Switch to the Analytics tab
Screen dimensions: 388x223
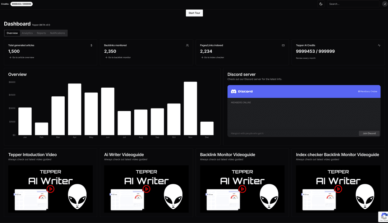27,33
